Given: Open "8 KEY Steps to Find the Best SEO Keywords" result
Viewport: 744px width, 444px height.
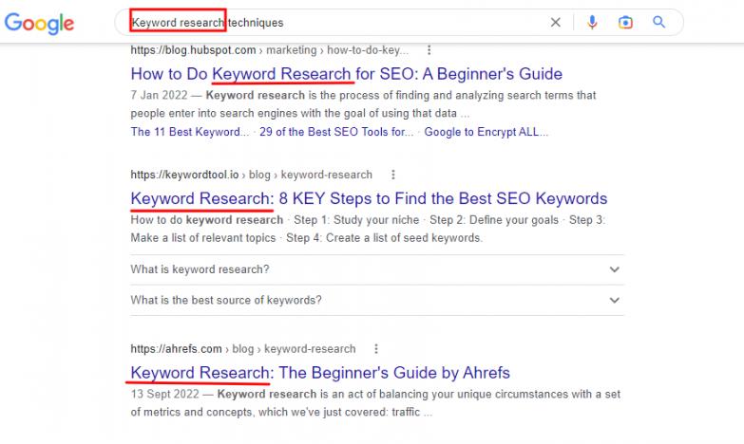Looking at the screenshot, I should (369, 198).
